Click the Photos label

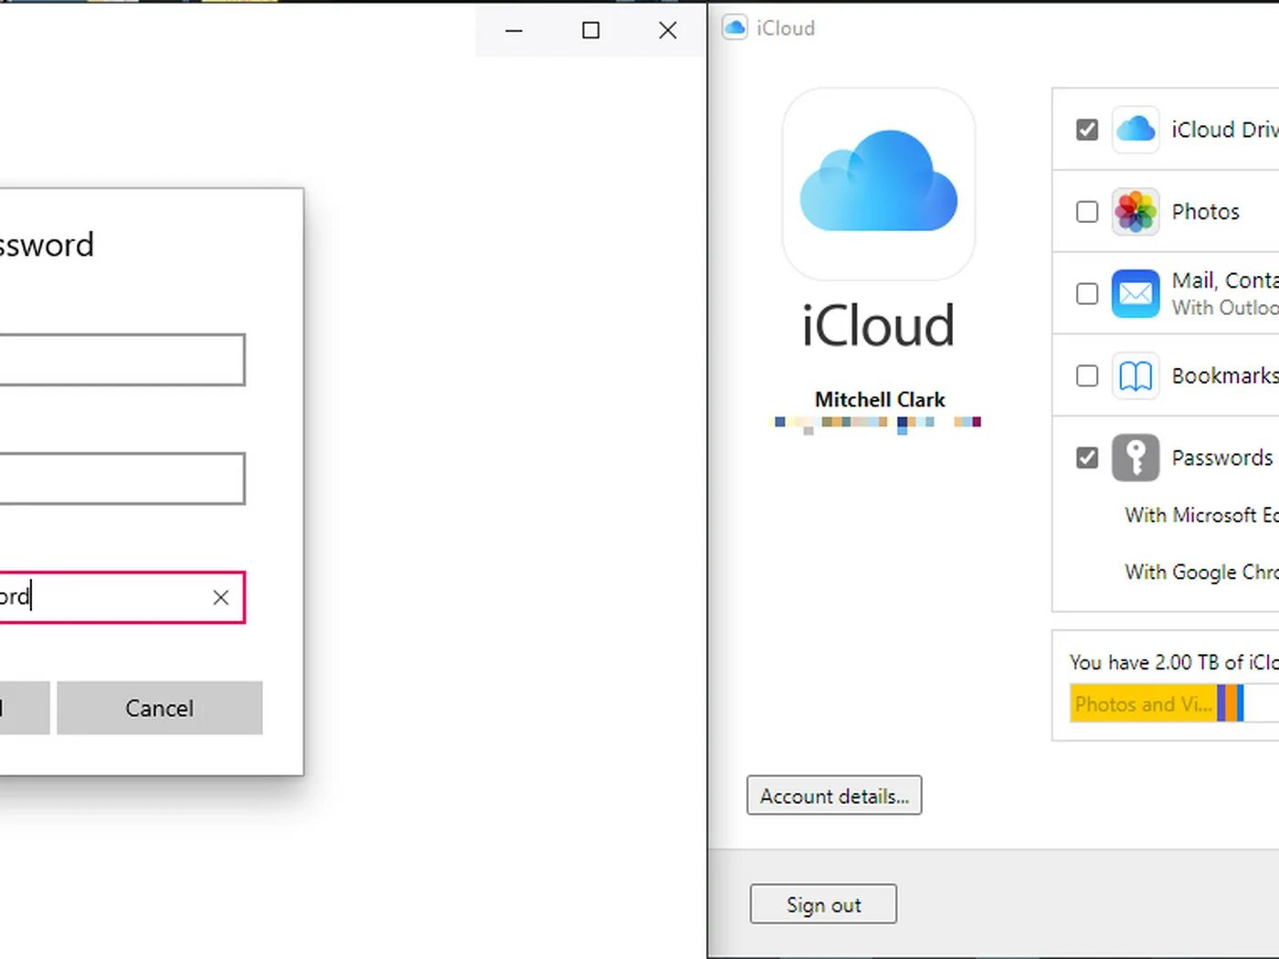pyautogui.click(x=1206, y=212)
